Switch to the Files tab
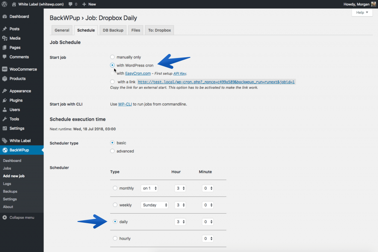 (x=136, y=30)
